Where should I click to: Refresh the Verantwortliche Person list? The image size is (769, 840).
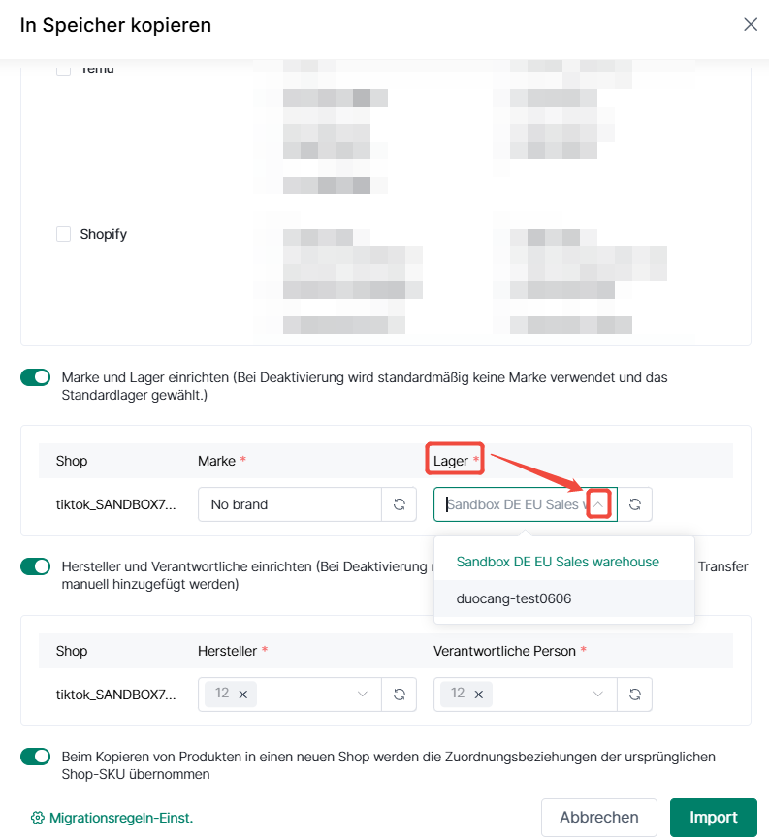(x=635, y=695)
